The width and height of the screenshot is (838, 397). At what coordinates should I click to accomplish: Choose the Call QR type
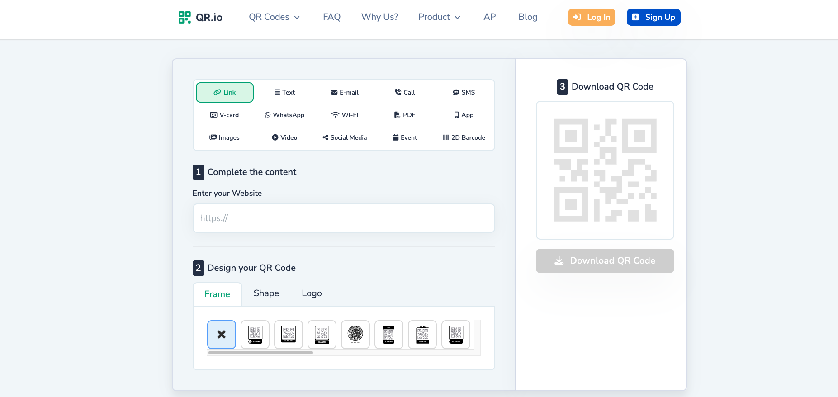[404, 92]
